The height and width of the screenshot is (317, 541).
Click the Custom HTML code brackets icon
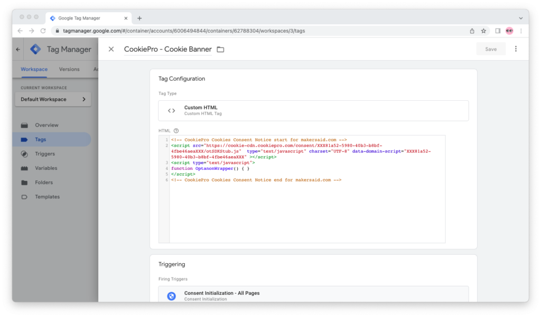point(172,111)
